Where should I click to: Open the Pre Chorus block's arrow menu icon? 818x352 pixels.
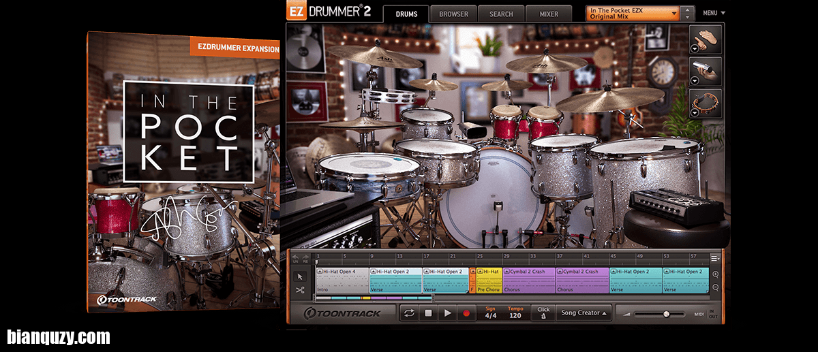(x=481, y=272)
